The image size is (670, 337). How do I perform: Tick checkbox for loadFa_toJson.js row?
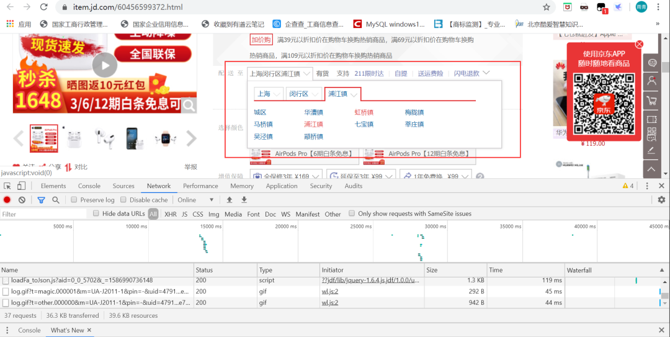(6, 281)
